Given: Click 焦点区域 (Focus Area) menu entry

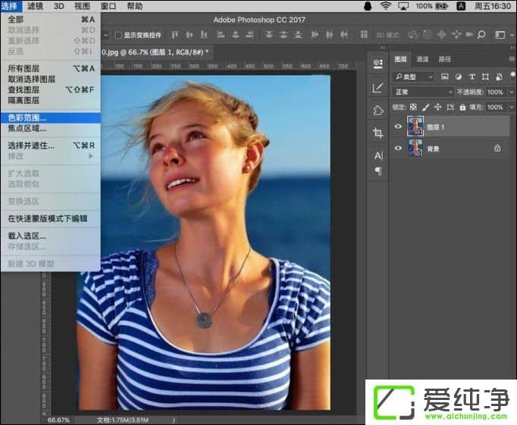Looking at the screenshot, I should click(x=27, y=128).
